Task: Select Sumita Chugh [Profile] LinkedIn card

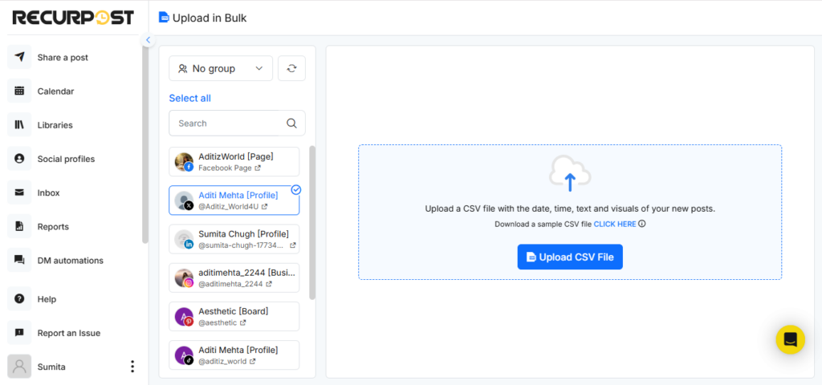Action: click(x=234, y=239)
